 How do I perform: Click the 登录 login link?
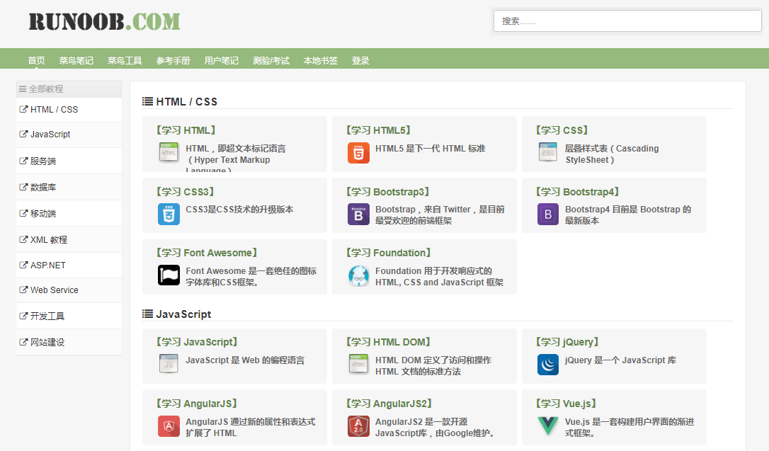tap(360, 60)
